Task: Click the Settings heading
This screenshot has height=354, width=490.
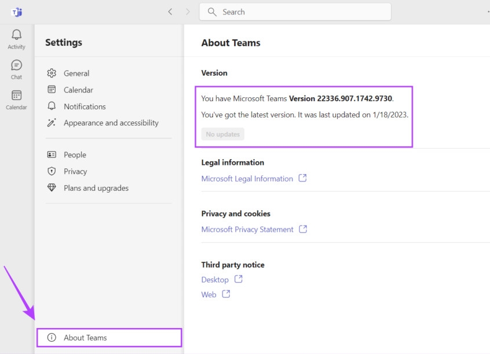Action: (x=64, y=42)
